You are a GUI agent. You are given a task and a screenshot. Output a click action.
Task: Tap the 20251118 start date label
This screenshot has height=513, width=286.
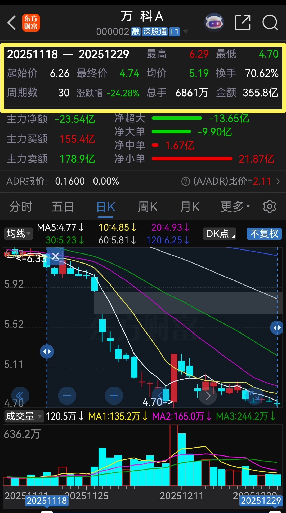pos(47,501)
